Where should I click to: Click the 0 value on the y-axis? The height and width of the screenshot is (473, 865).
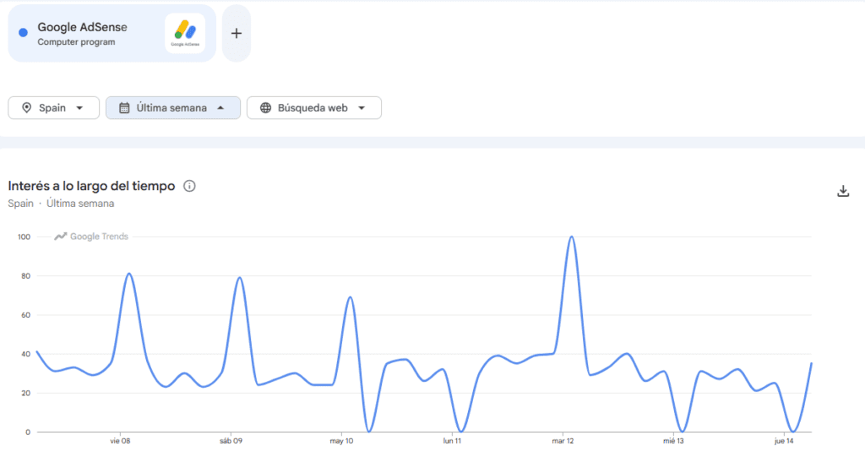pos(28,432)
